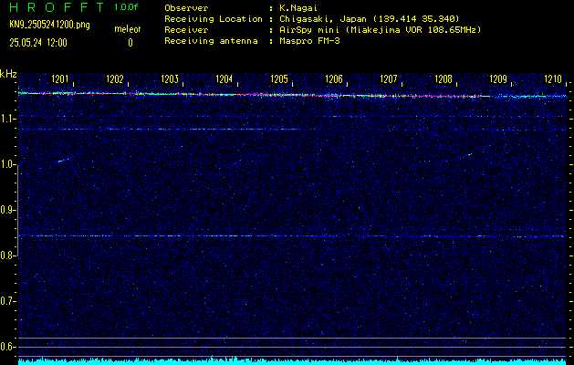Click the Maspro FM-3 antenna text
This screenshot has width=574, height=365.
309,41
